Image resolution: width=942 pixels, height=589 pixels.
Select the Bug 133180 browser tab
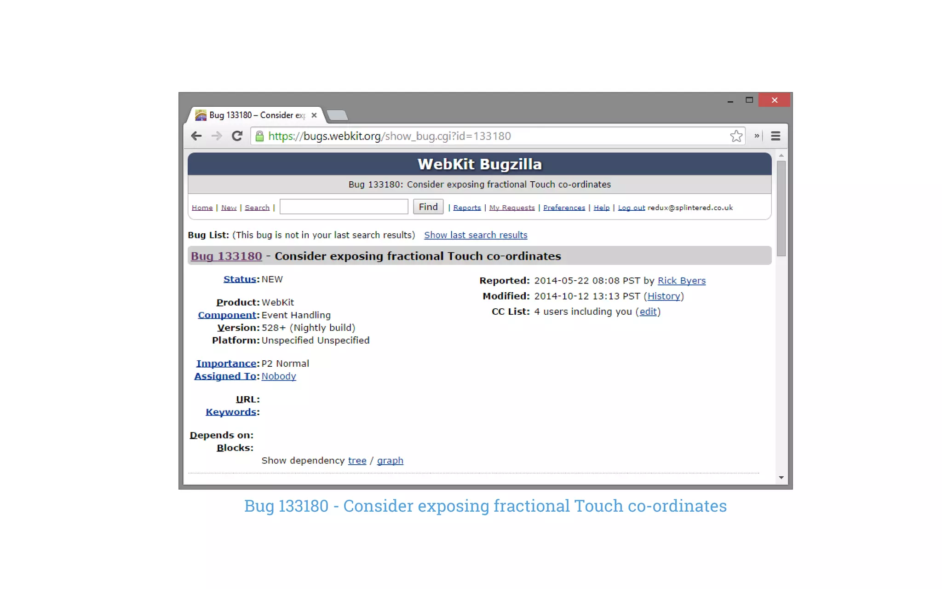pyautogui.click(x=257, y=115)
